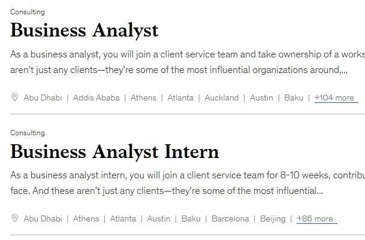This screenshot has width=365, height=240.
Task: Click the Consulting label above Business Analyst Intern
Action: point(28,133)
